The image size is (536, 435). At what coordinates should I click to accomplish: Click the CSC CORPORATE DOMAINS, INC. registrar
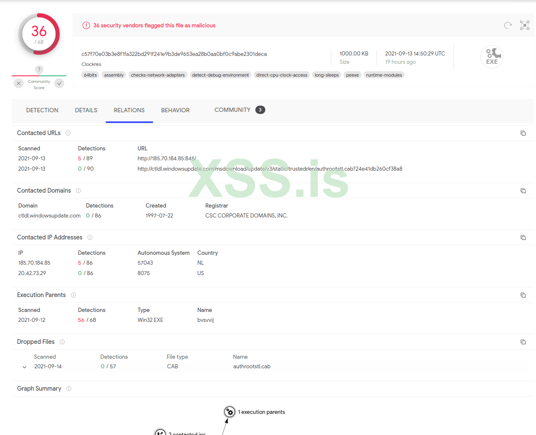(246, 215)
